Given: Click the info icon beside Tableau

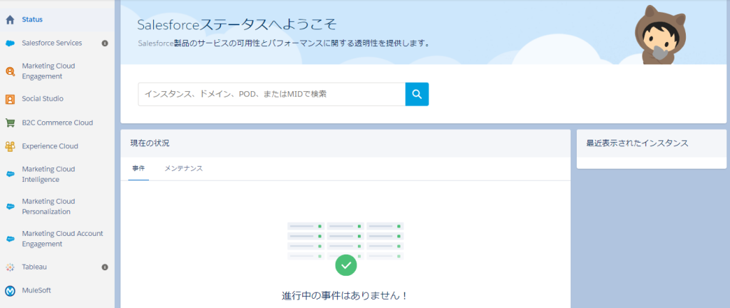Looking at the screenshot, I should point(105,267).
